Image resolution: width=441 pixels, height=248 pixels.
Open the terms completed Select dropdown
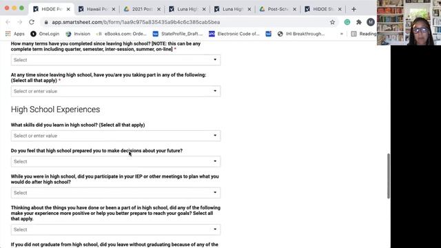tap(116, 60)
